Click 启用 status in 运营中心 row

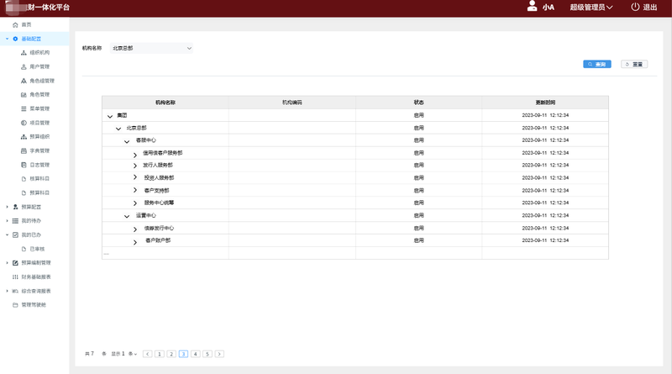click(418, 215)
